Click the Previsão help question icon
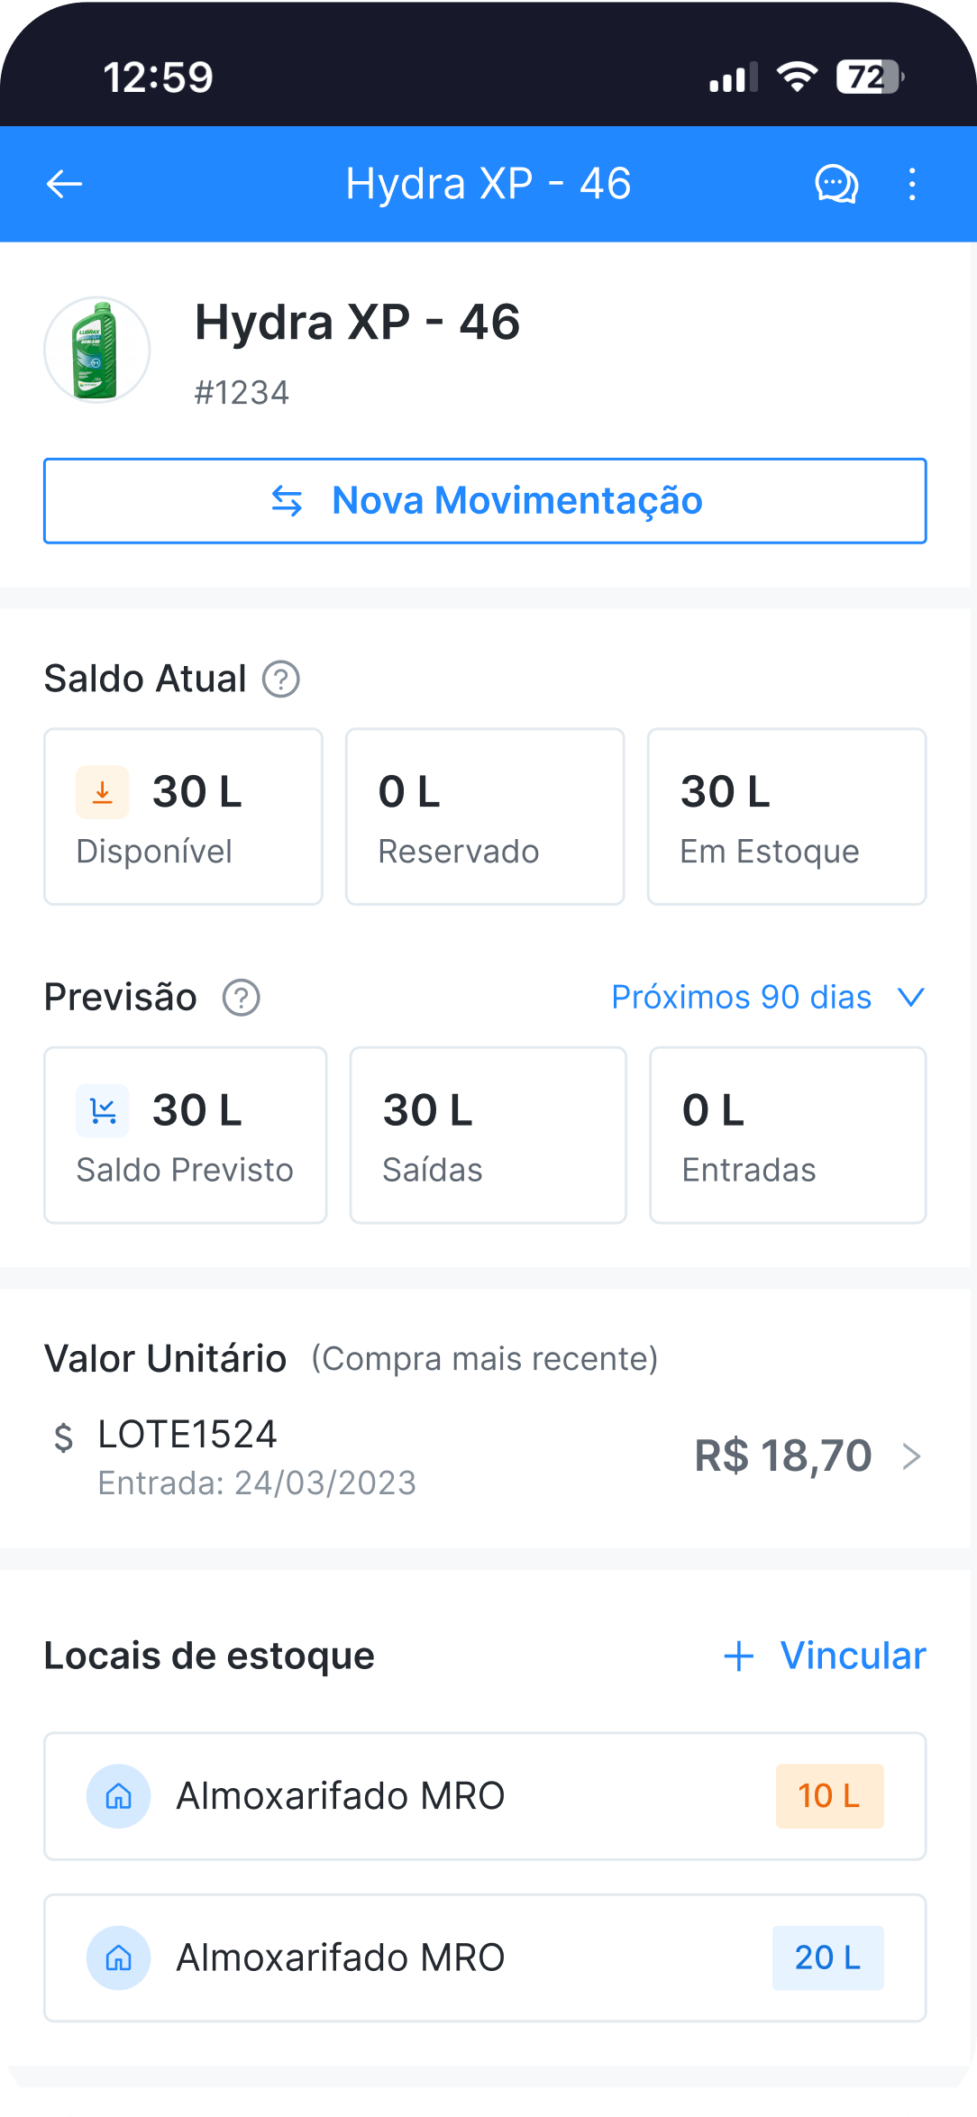This screenshot has height=2117, width=977. click(242, 998)
